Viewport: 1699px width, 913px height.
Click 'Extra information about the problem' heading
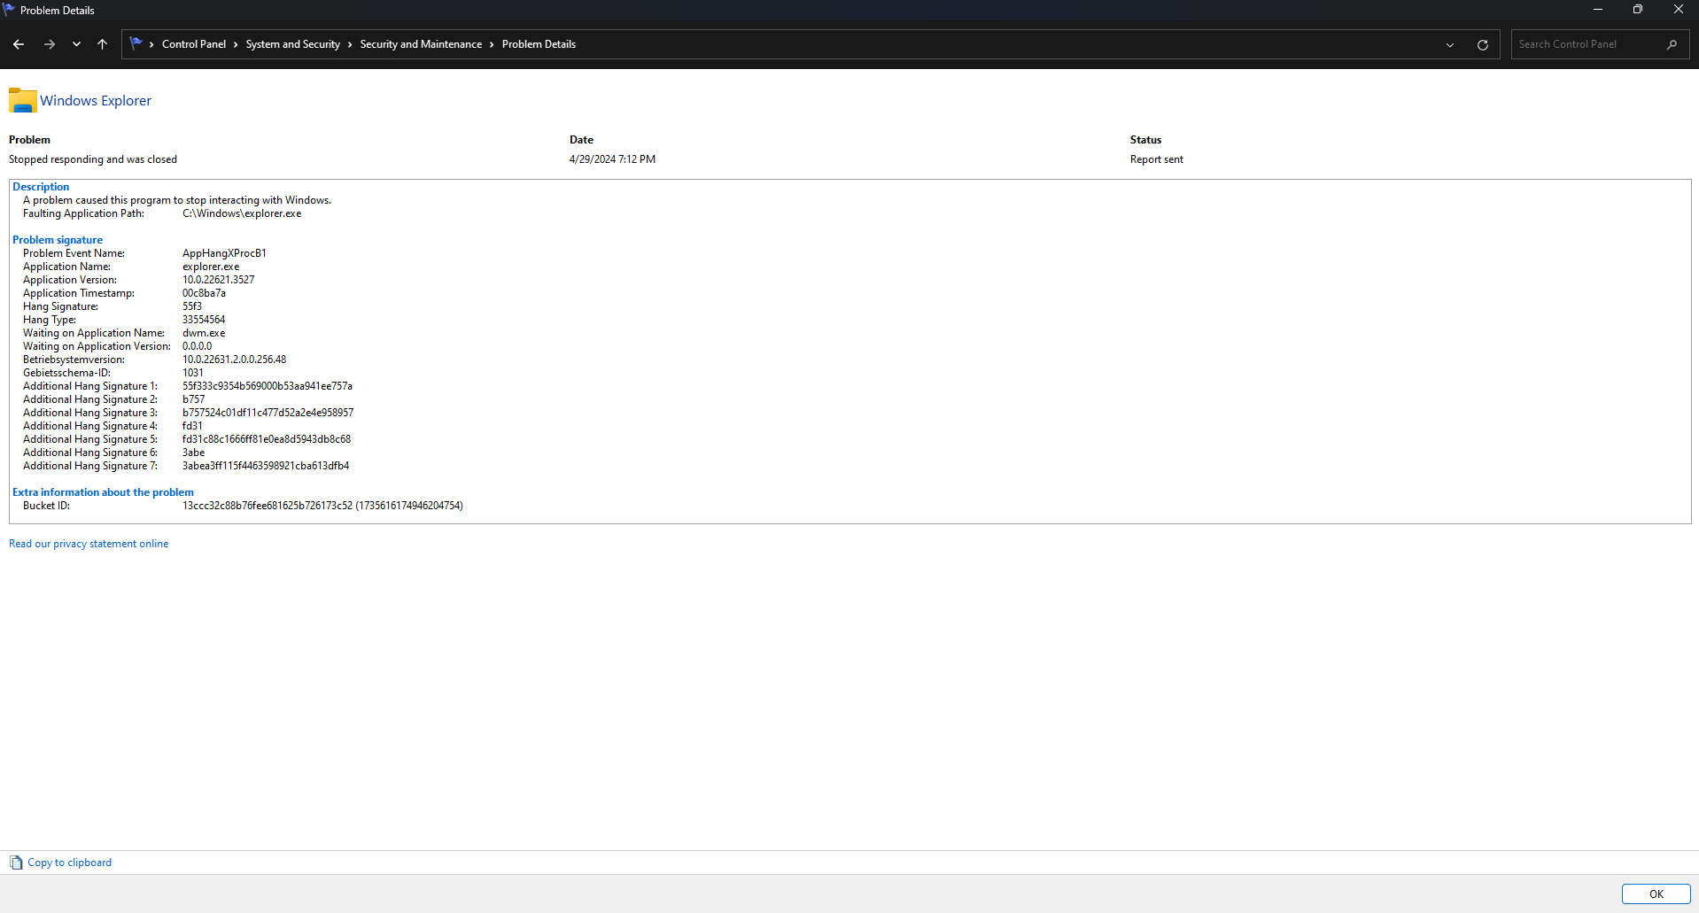[x=103, y=492]
